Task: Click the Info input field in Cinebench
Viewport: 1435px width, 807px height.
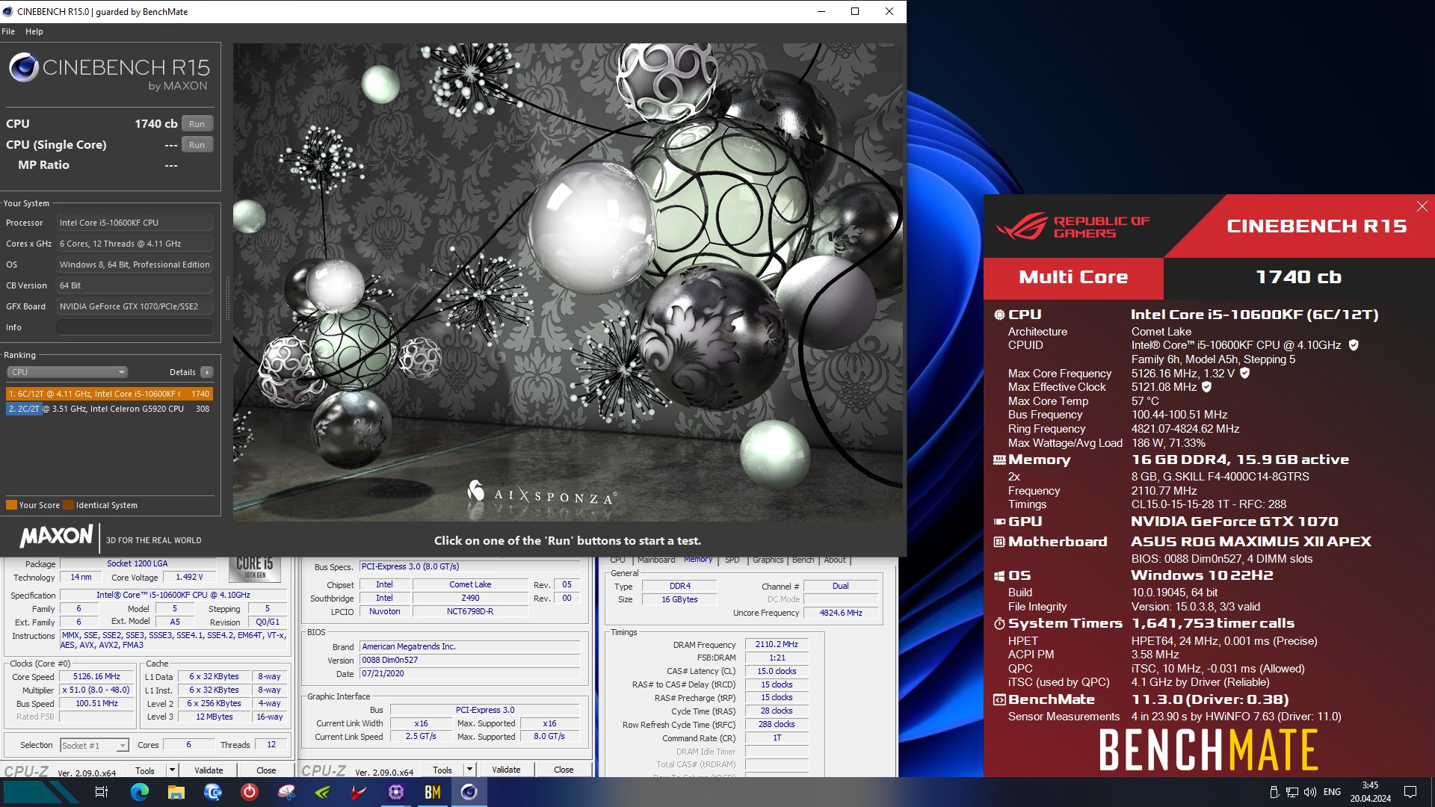Action: (135, 327)
